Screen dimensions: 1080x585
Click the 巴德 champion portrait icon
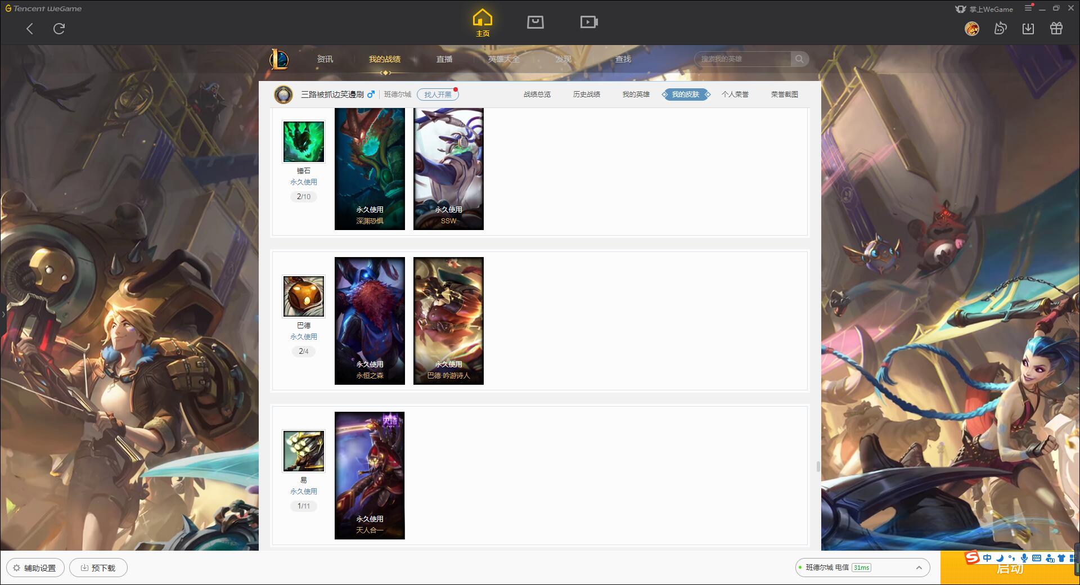[x=304, y=296]
